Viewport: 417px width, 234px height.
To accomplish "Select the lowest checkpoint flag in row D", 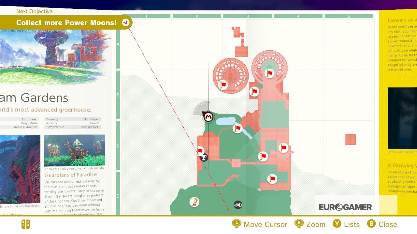I will (272, 179).
